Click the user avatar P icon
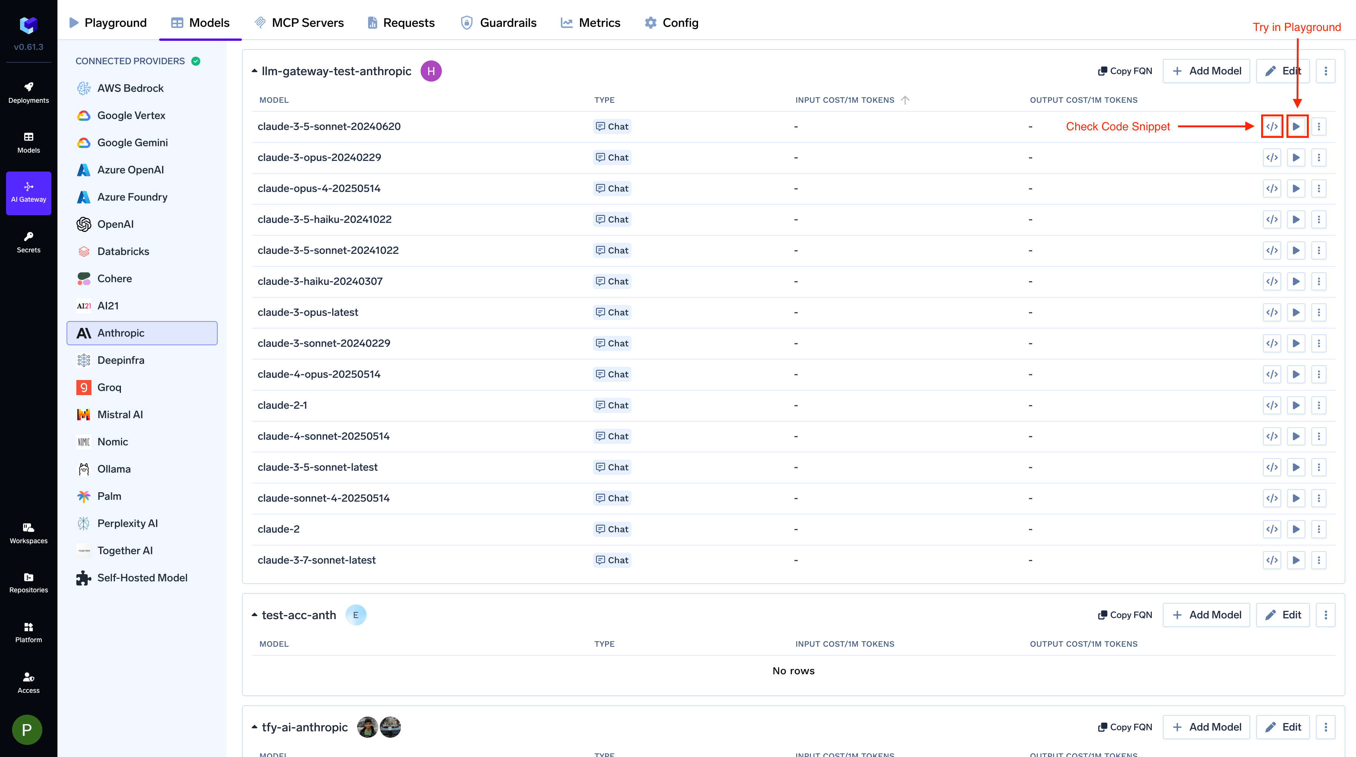The image size is (1356, 757). pyautogui.click(x=27, y=730)
